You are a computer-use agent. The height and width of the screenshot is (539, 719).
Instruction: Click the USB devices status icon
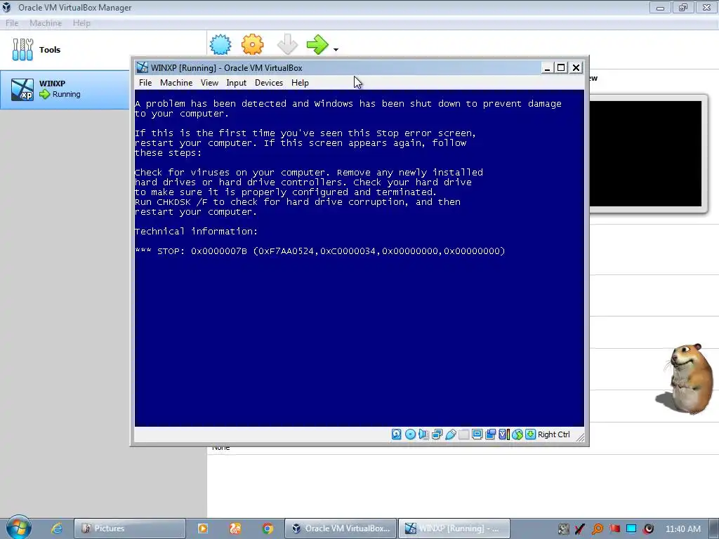(450, 434)
